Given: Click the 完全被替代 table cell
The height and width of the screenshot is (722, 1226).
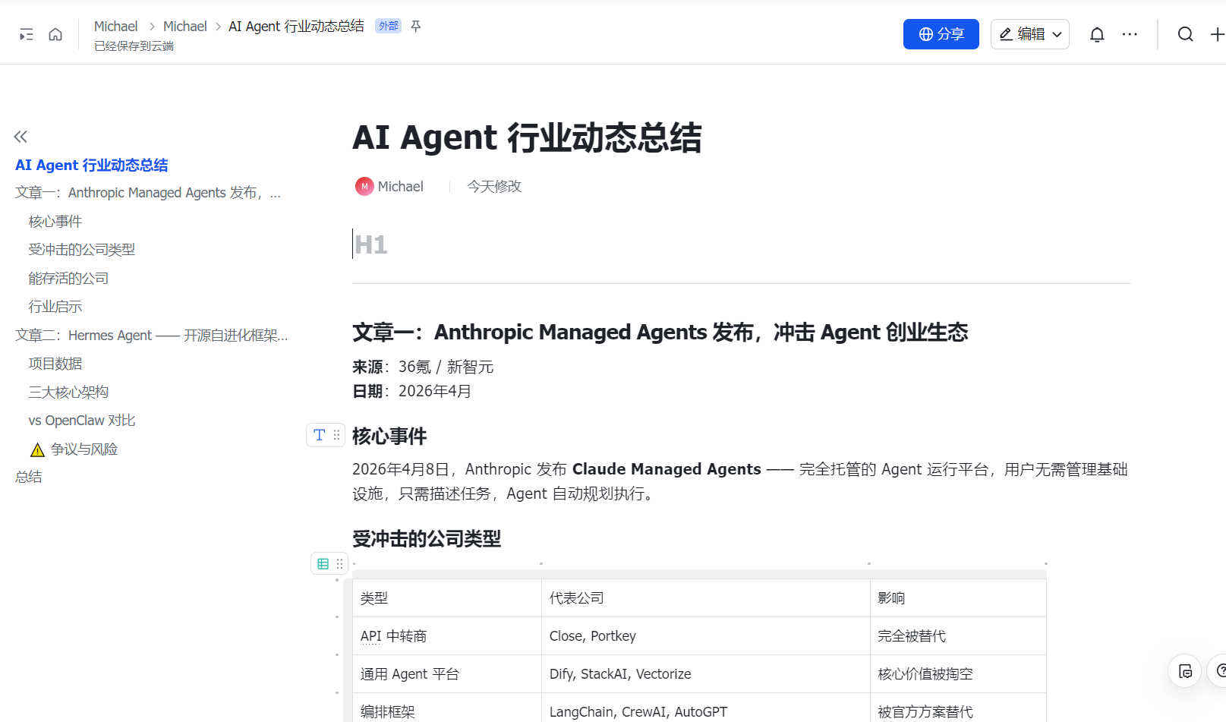Looking at the screenshot, I should 958,636.
